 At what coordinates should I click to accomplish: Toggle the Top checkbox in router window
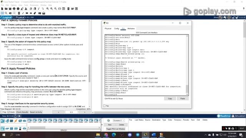(x=104, y=106)
